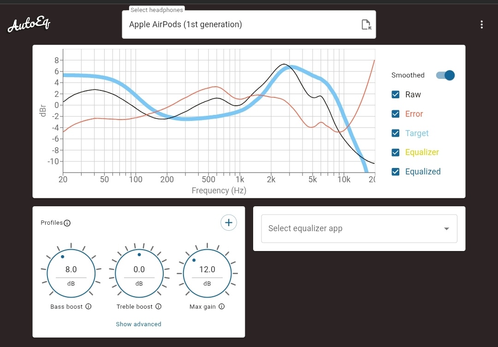Toggle the Smoothed switch off
The height and width of the screenshot is (347, 498).
point(445,75)
